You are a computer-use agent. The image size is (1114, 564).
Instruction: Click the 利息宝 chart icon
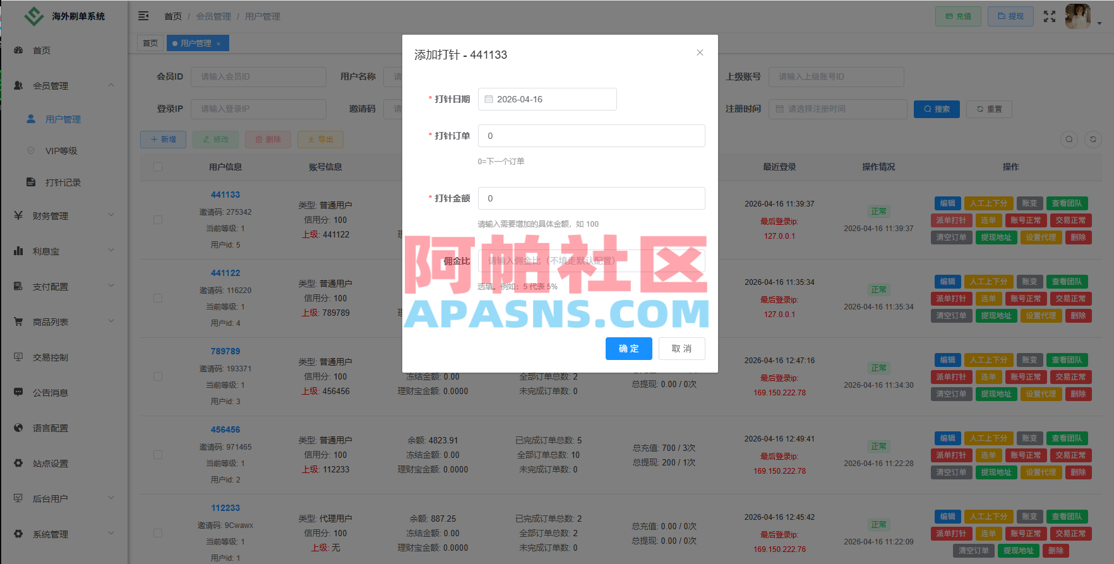click(x=18, y=251)
